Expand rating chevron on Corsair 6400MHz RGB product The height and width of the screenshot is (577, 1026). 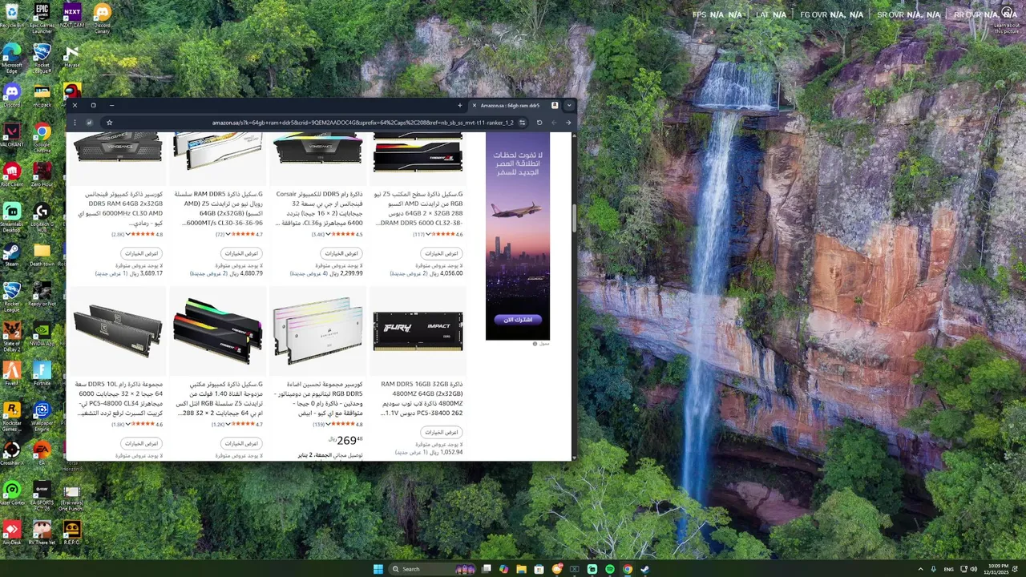tap(329, 234)
